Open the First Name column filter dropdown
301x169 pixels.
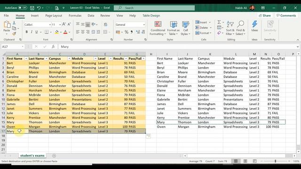click(x=26, y=59)
